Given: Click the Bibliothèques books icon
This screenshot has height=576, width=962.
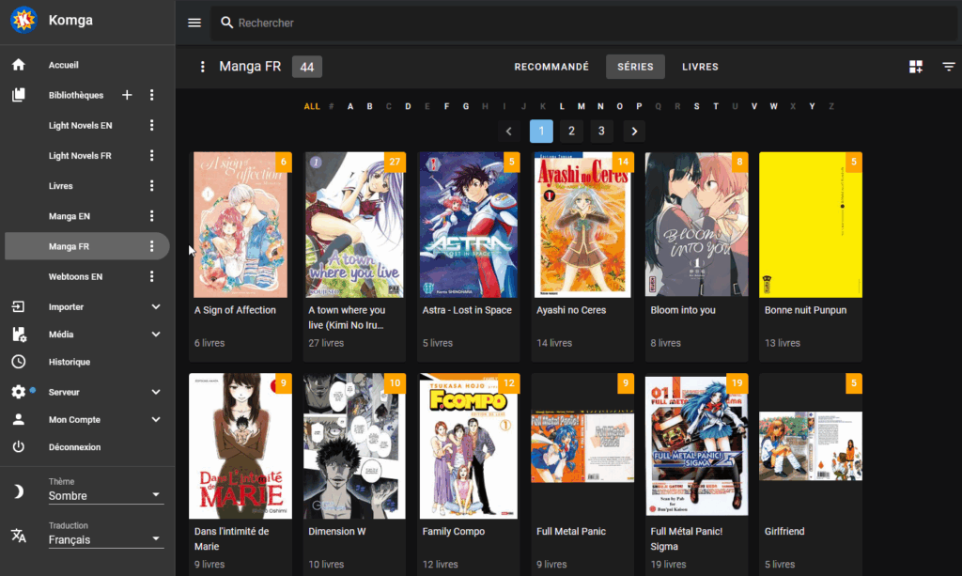Looking at the screenshot, I should pos(19,95).
